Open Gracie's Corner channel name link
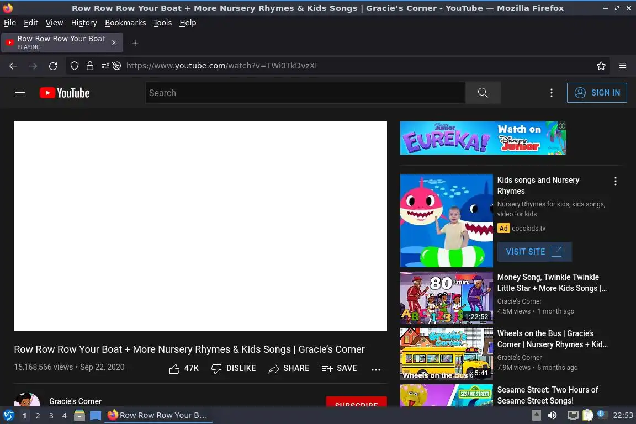This screenshot has height=424, width=636. tap(76, 401)
